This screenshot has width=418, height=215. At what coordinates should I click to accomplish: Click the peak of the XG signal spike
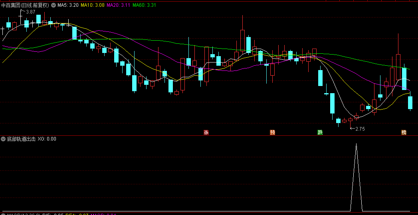point(356,144)
